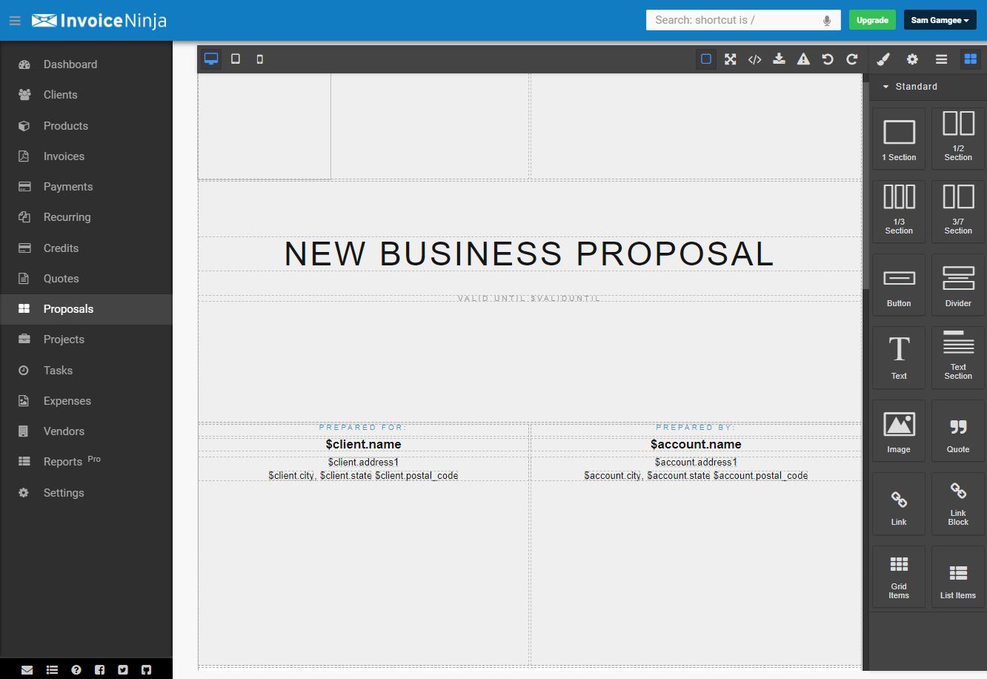
Task: Open the Sam Gamgee account dropdown
Action: 940,20
